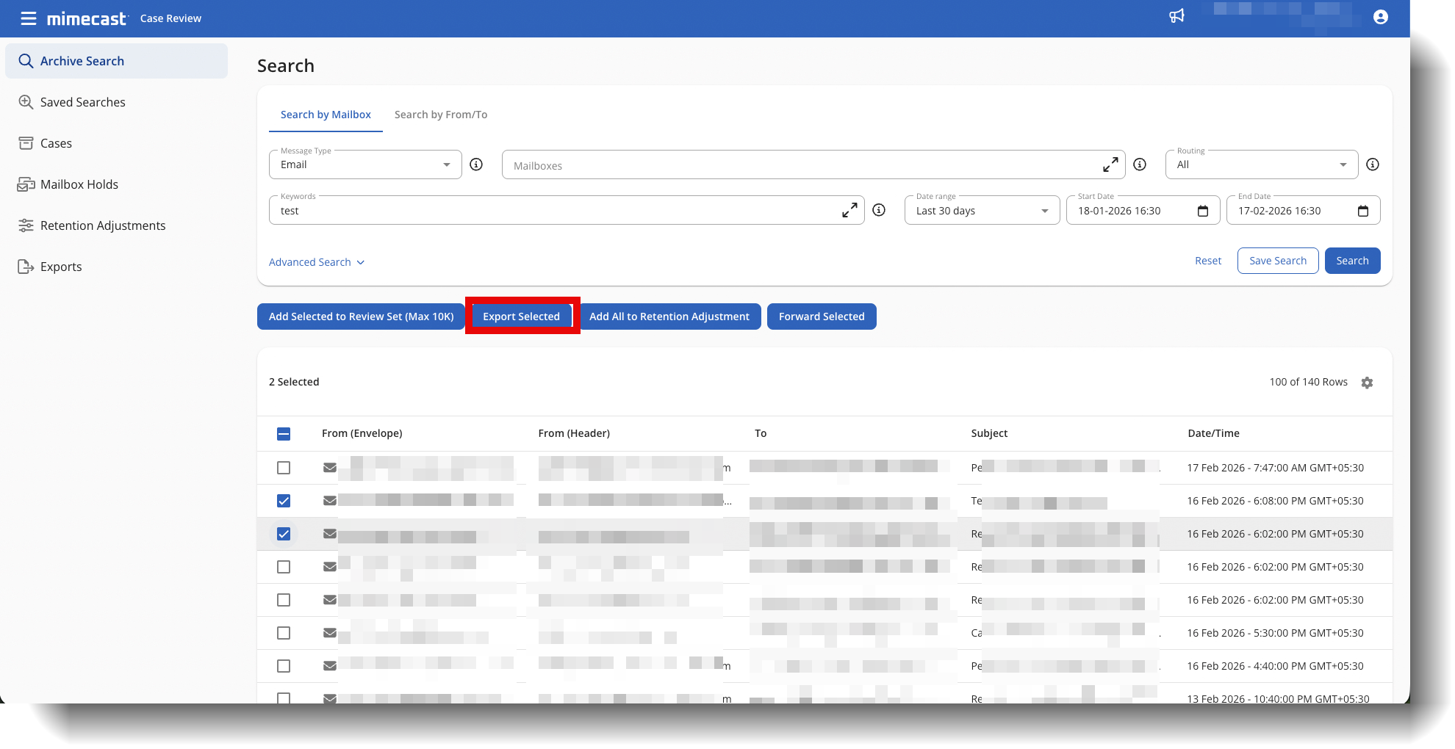Expand the Keywords field editor
The height and width of the screenshot is (749, 1455).
pyautogui.click(x=849, y=211)
